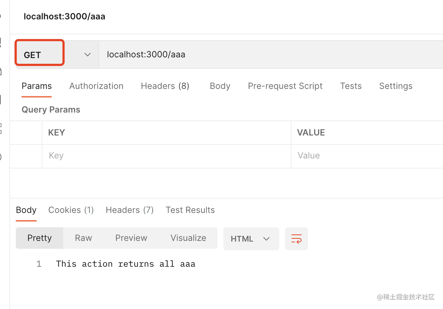Screen dimensions: 443x309
Task: Open the GET method dropdown
Action: pyautogui.click(x=56, y=55)
